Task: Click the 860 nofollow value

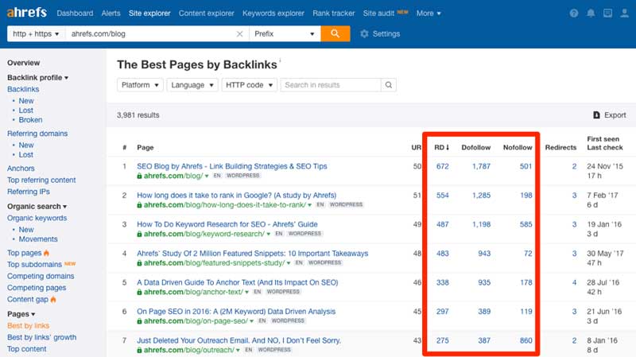Action: click(525, 340)
